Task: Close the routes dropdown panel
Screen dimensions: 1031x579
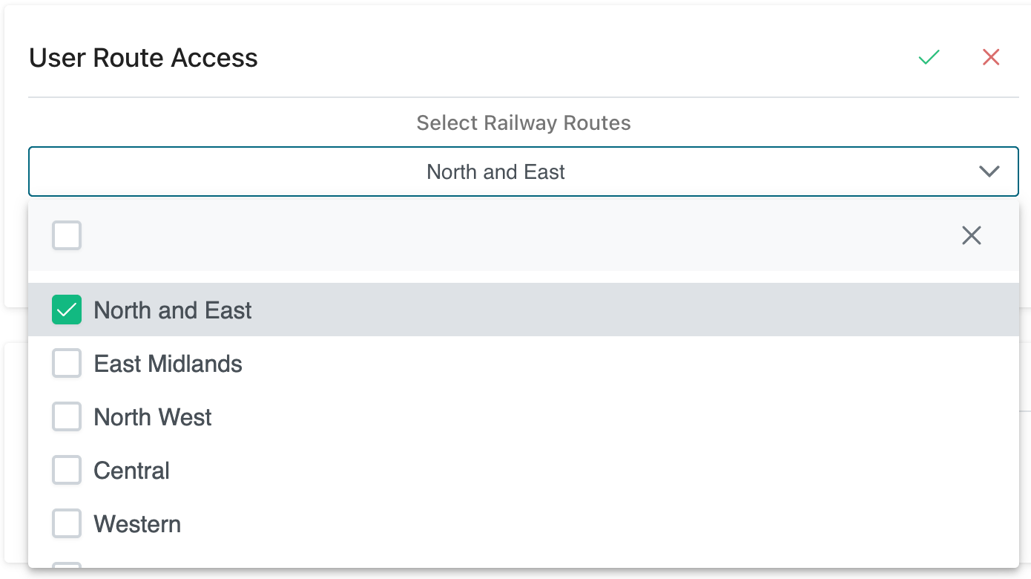Action: 971,236
